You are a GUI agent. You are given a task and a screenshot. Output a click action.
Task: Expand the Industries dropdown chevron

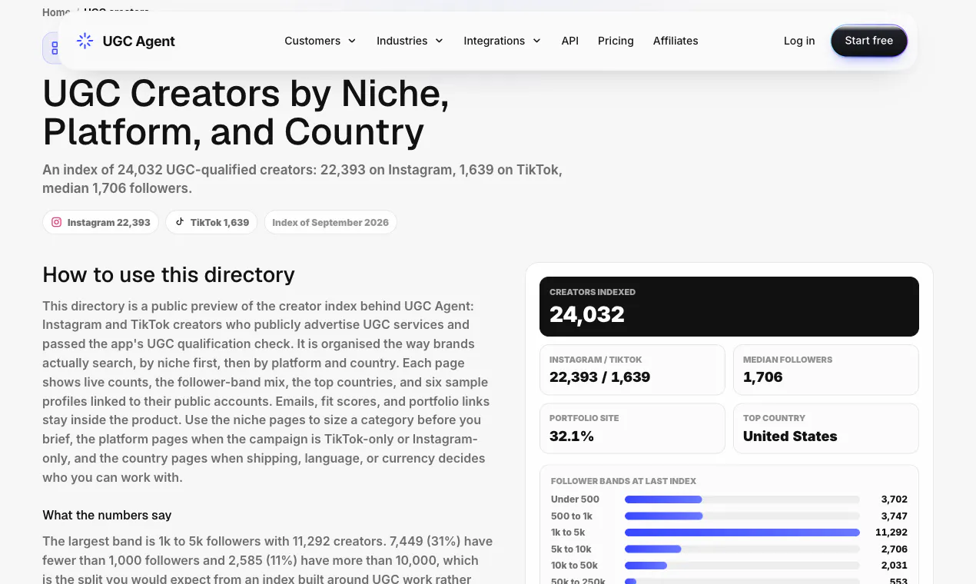[440, 41]
